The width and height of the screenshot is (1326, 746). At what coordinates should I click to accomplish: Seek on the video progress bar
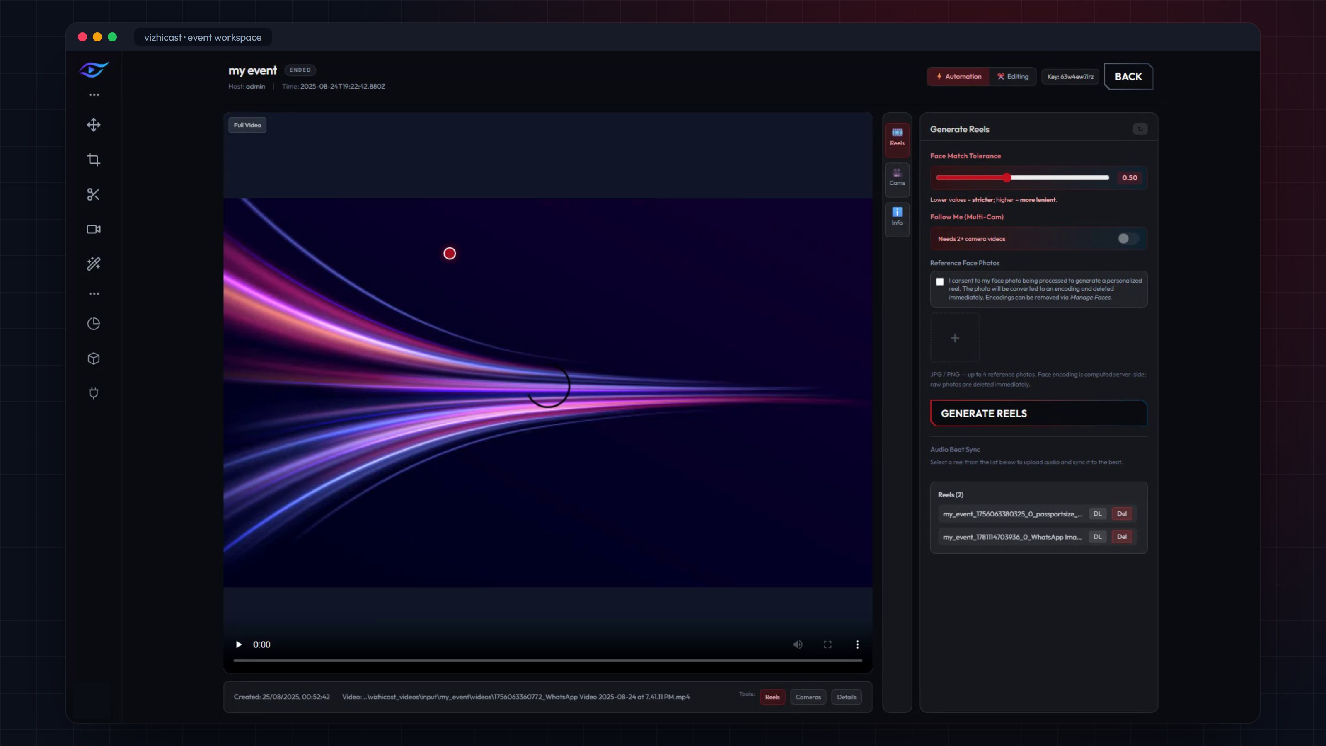pos(548,661)
